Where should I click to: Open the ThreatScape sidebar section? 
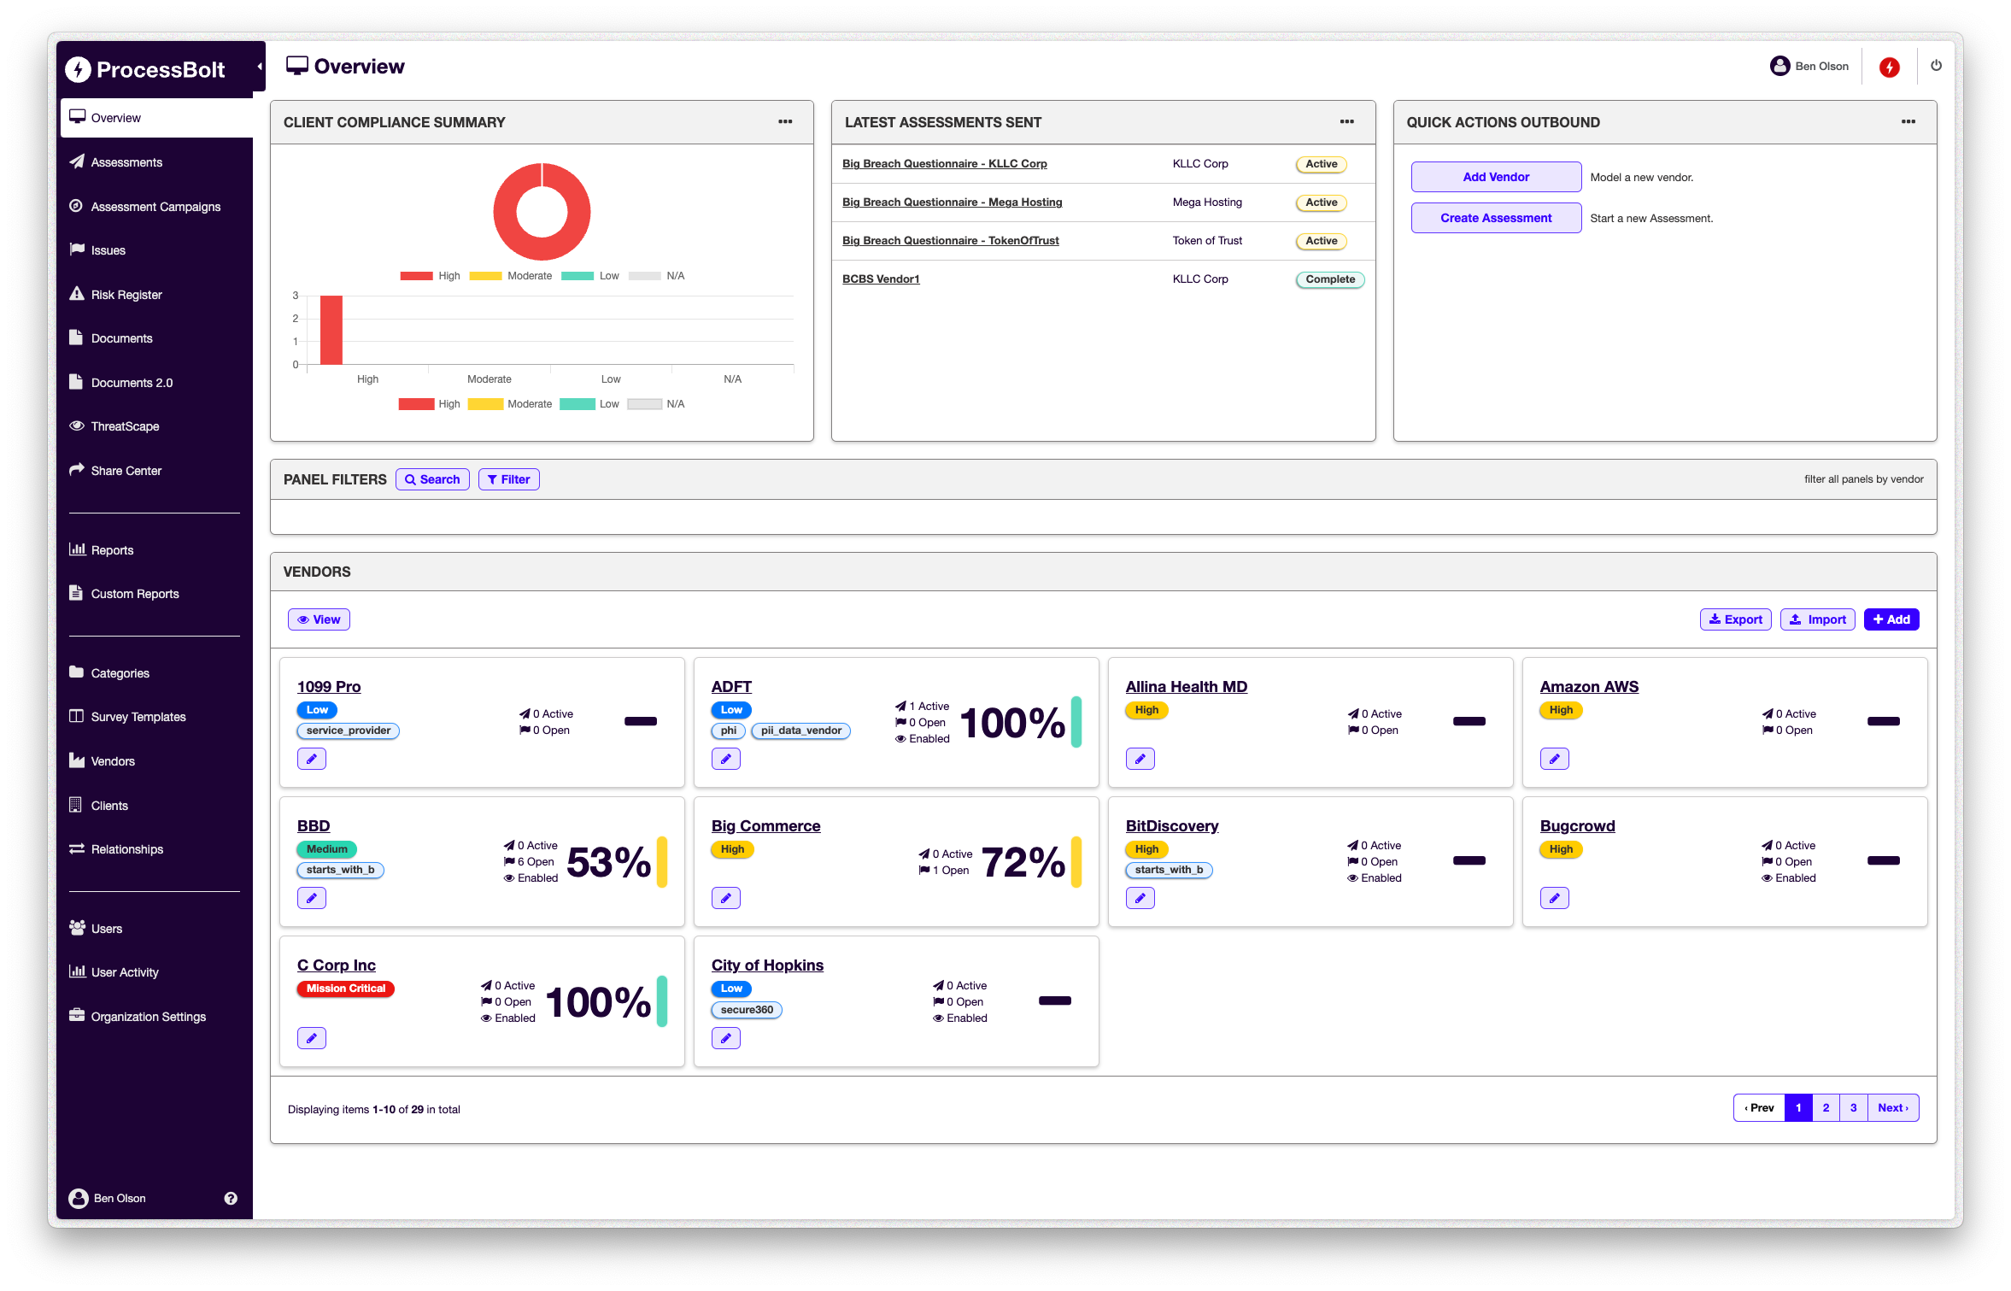point(125,425)
